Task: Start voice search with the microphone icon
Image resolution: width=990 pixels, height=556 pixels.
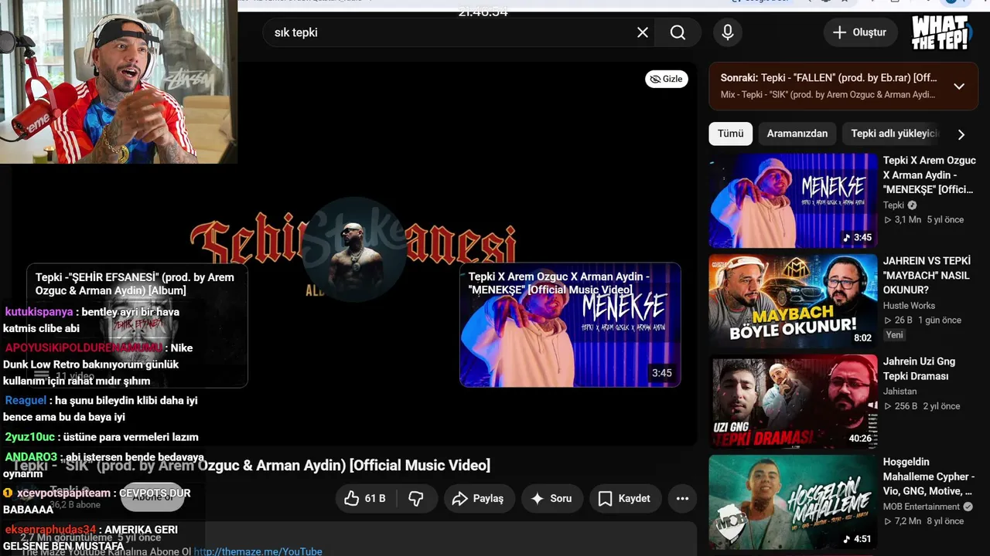Action: (727, 32)
